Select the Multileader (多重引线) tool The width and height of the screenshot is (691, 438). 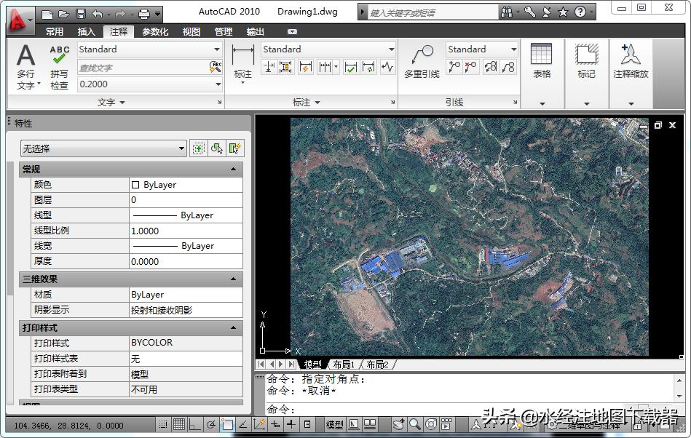(422, 60)
